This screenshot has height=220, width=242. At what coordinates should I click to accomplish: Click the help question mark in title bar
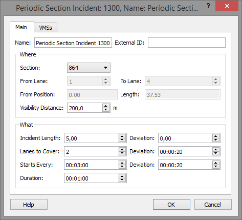(208, 6)
